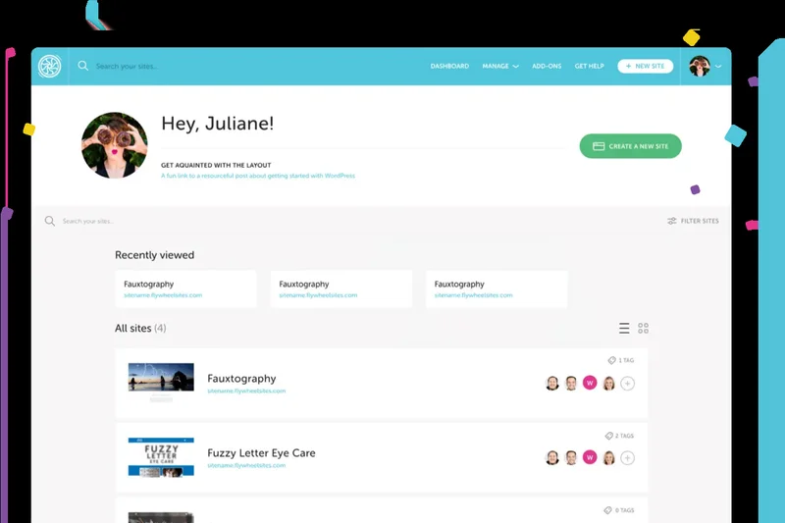Click fourth collaborator avatar on Fuzzy Letter row
This screenshot has height=523, width=785.
tap(608, 457)
